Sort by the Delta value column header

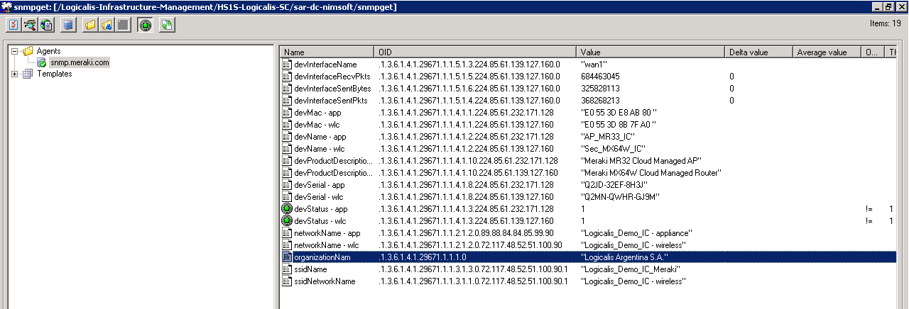759,52
